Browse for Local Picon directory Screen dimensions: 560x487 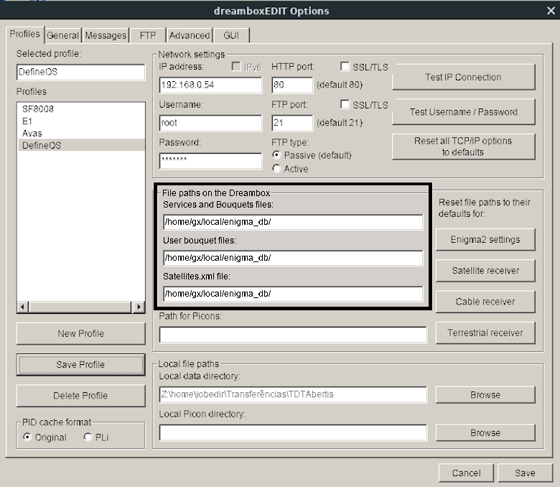pyautogui.click(x=485, y=432)
